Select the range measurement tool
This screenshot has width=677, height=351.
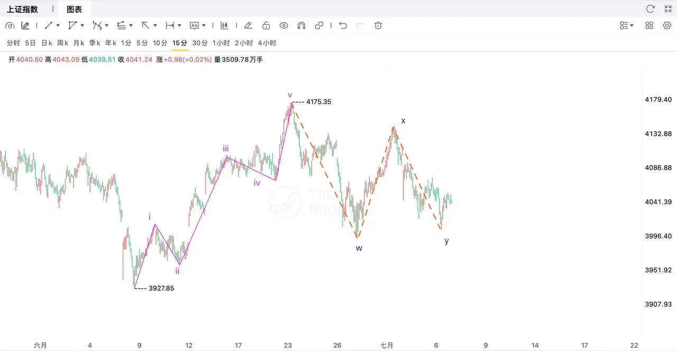[x=170, y=25]
